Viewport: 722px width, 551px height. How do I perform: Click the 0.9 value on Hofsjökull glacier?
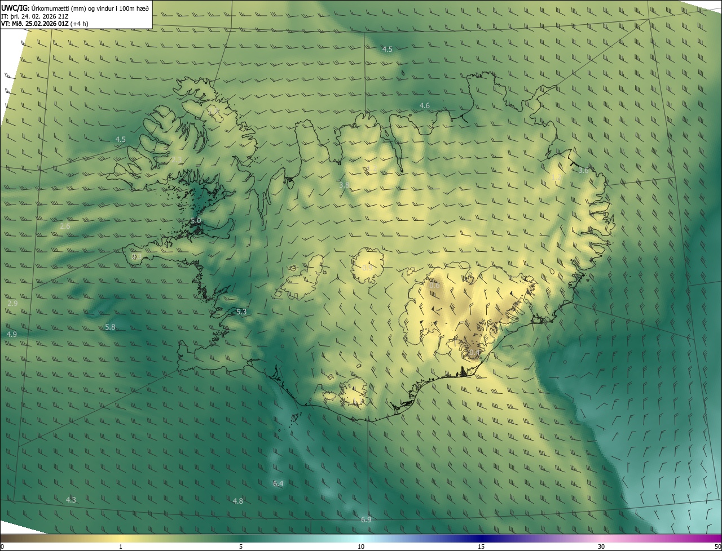pos(367,268)
